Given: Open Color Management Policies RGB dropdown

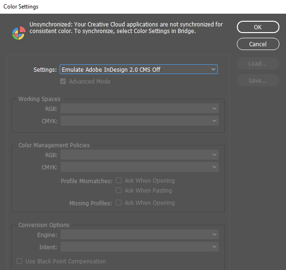Looking at the screenshot, I should 139,155.
